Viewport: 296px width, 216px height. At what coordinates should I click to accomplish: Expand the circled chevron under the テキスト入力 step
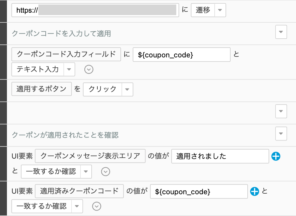(88, 69)
